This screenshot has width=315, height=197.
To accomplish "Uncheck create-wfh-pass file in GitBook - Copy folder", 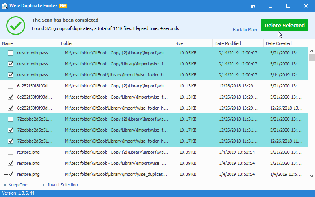I will [11, 64].
